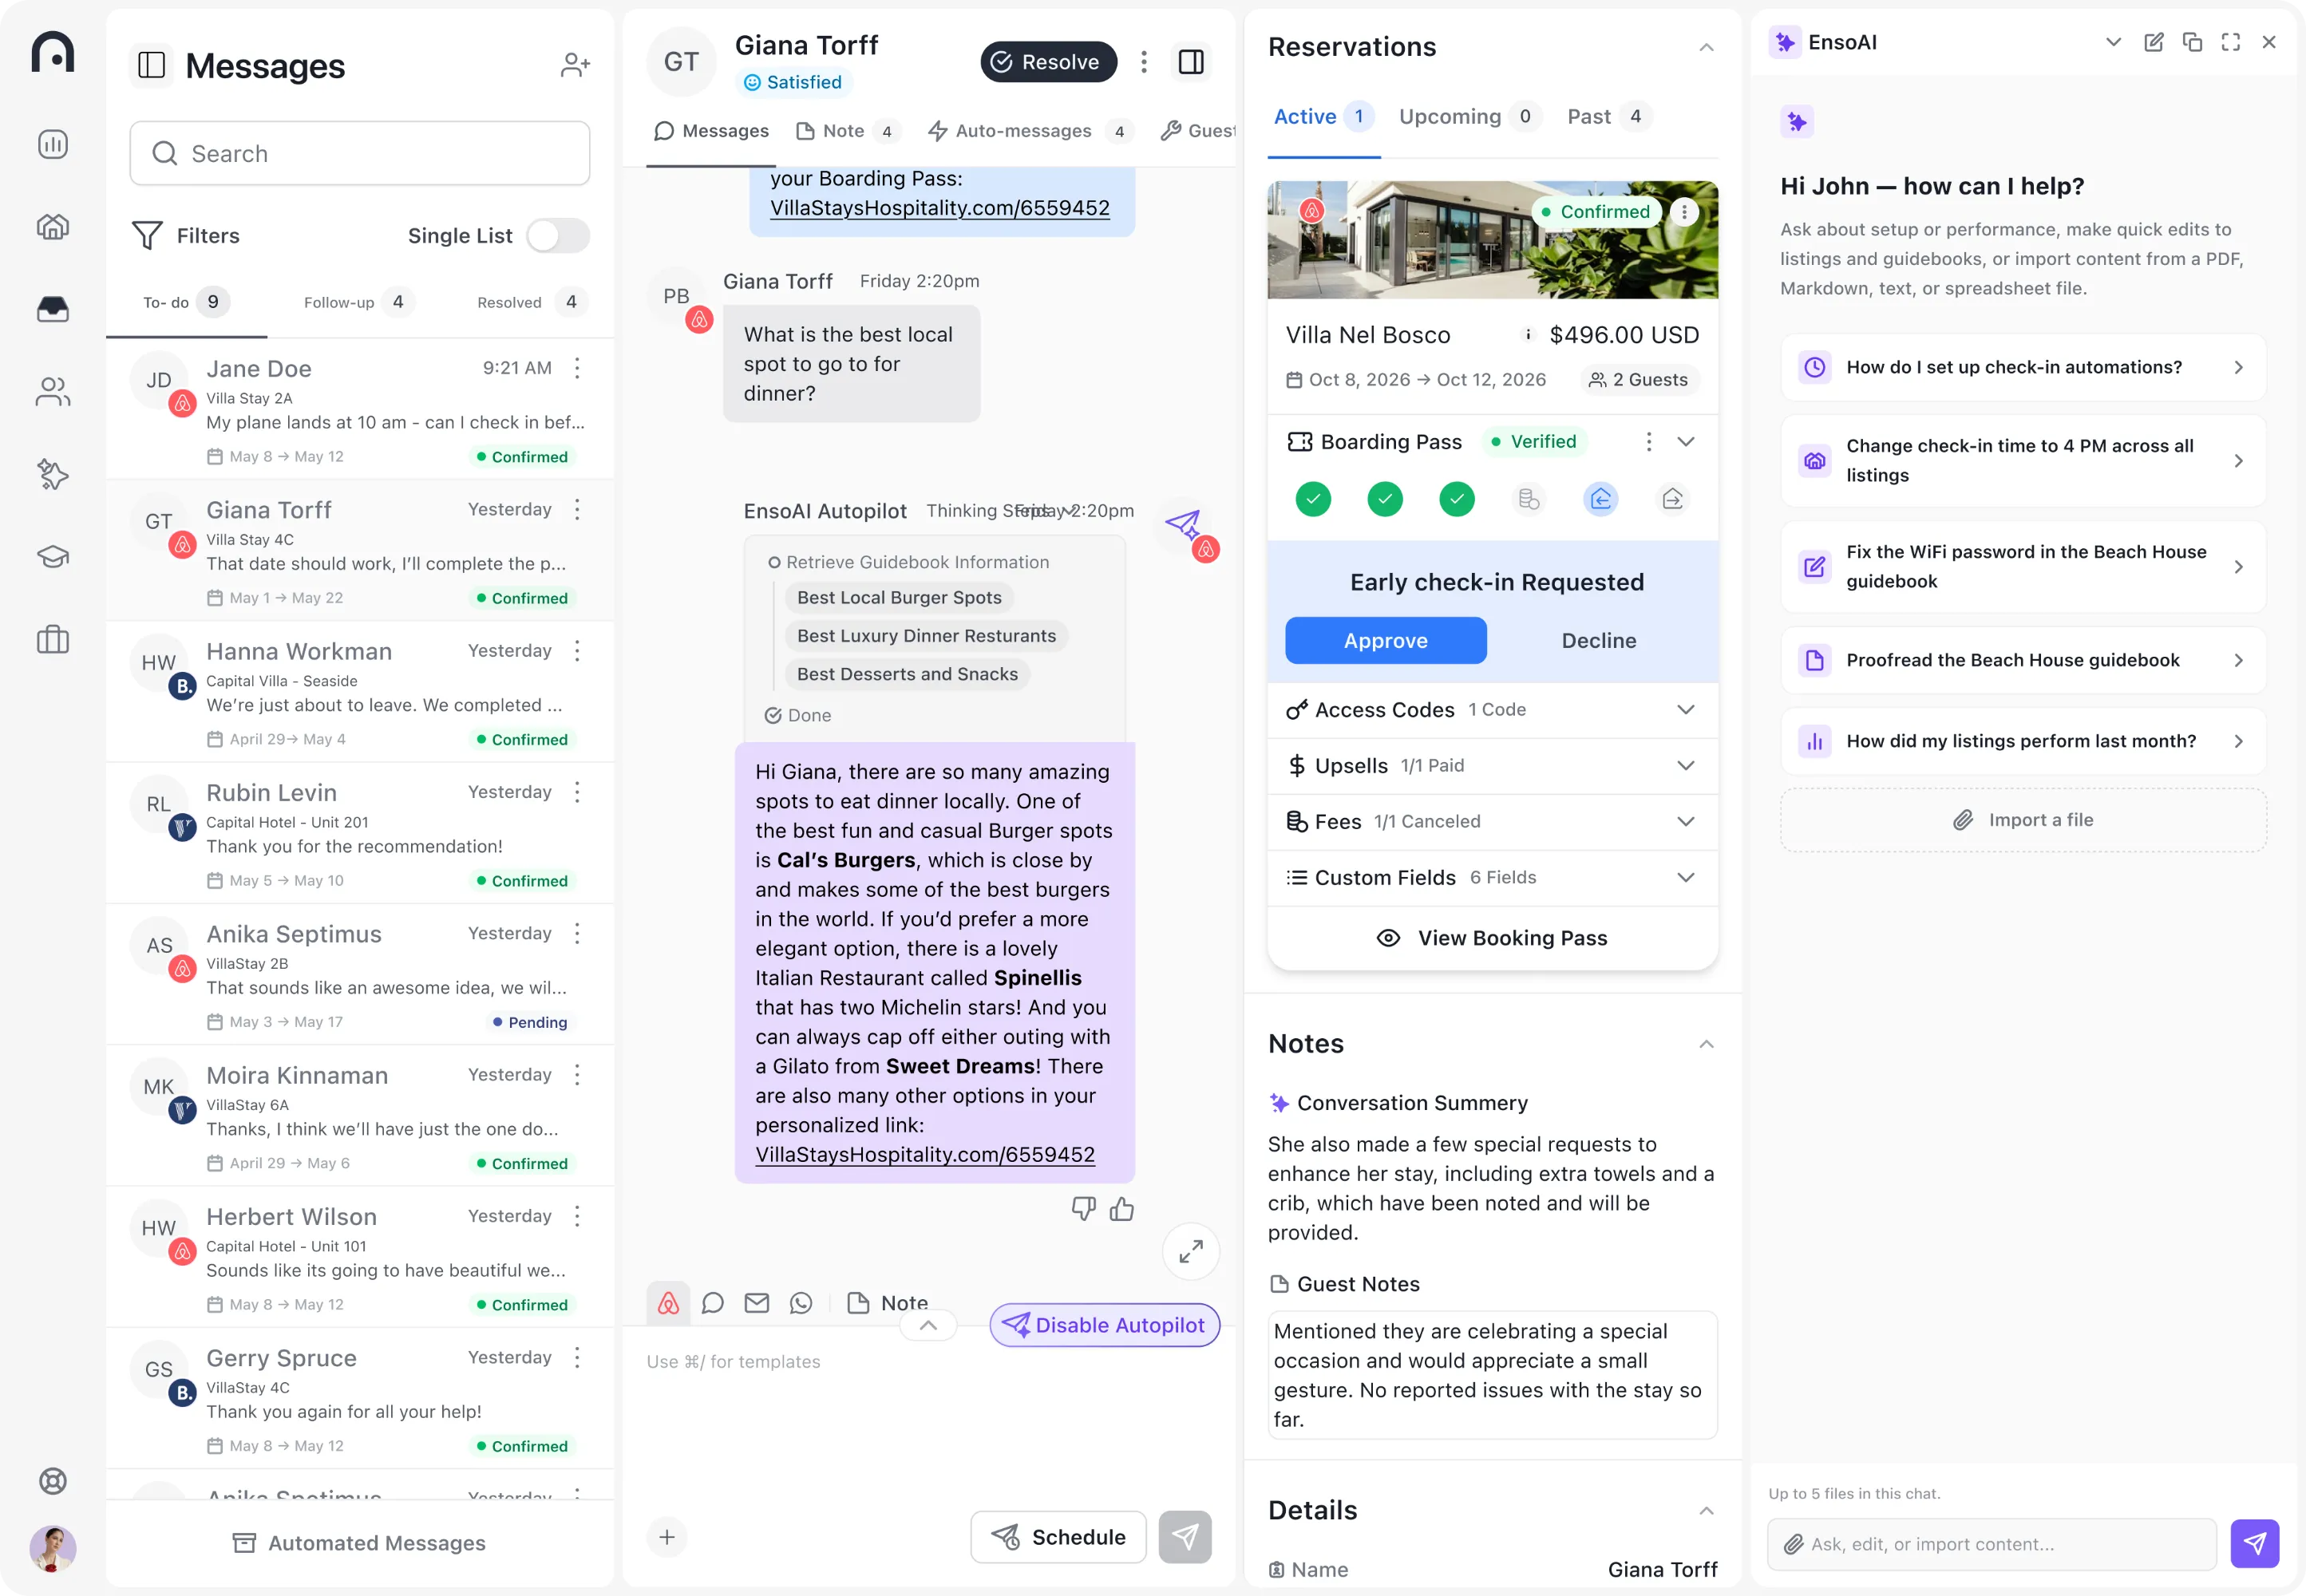The image size is (2306, 1596).
Task: Open the Anika Septimus VillaStay 2B conversation
Action: tap(360, 975)
